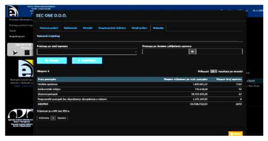Viewport: 268px width, 141px height.
Task: Expand the contract type search dropdown
Action: (x=87, y=51)
